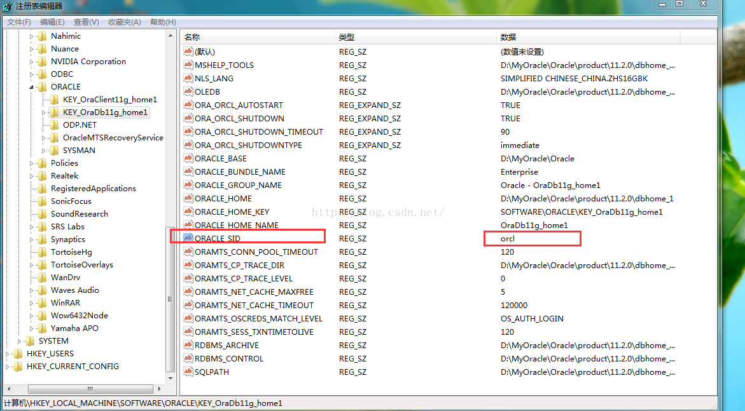Screen dimensions: 745x411
Task: Select the ORAMTS_NET_CACHE_TIMEOUT value name
Action: 254,305
